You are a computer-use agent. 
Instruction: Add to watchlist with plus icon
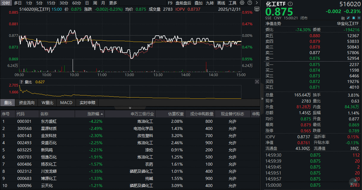[358, 18]
